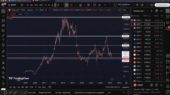
Task: Undo the last chart action
Action: [x=105, y=5]
